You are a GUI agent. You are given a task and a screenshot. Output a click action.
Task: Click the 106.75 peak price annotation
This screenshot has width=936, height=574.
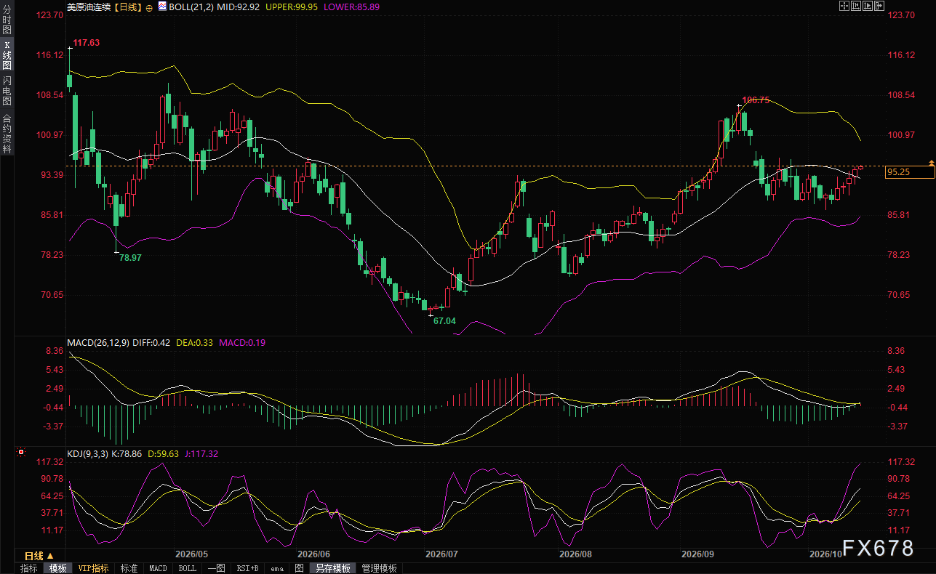pos(756,100)
